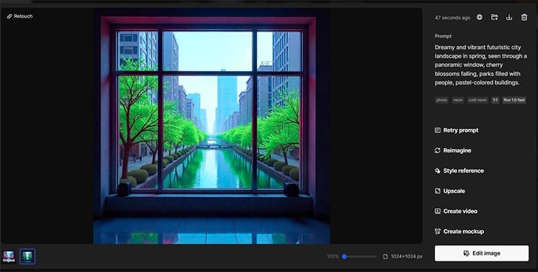Adjust the zoom slider handle

click(344, 257)
